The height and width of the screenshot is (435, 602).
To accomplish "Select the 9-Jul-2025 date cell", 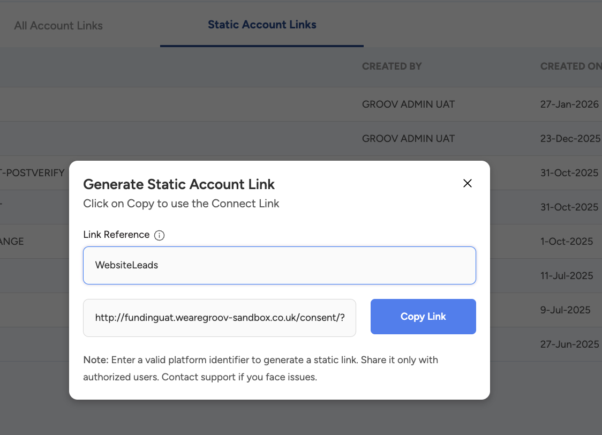I will pyautogui.click(x=566, y=310).
